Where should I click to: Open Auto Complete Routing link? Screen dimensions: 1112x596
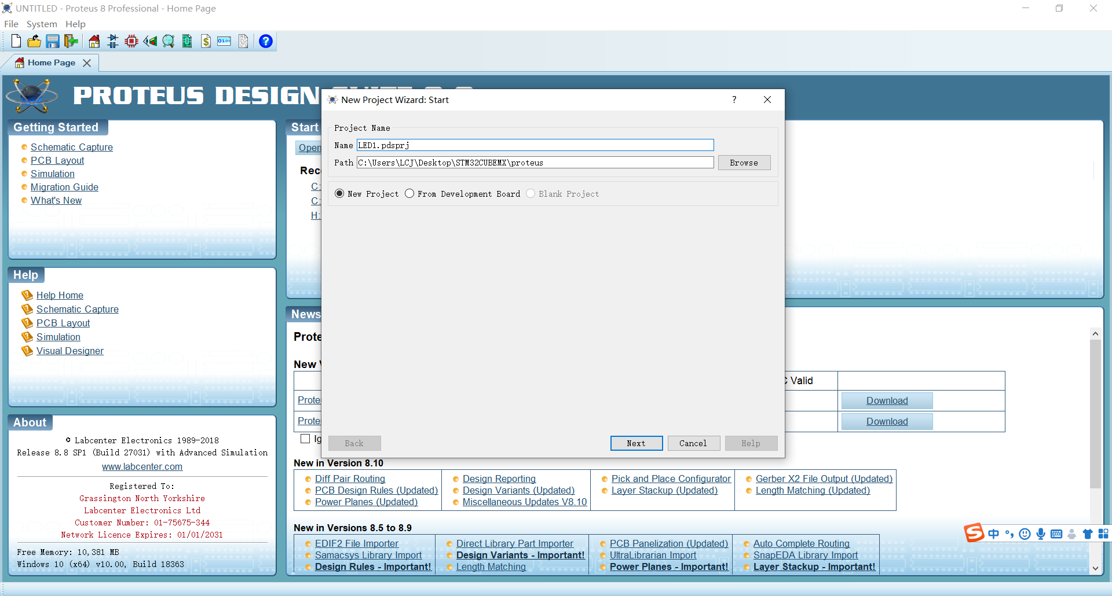802,543
